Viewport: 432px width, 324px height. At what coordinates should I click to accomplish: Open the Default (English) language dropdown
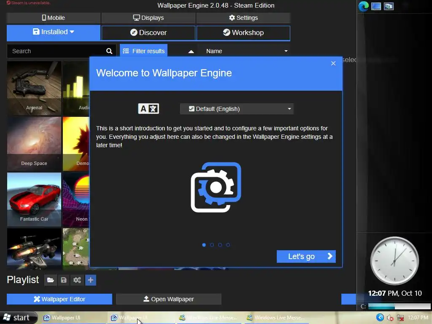(237, 109)
